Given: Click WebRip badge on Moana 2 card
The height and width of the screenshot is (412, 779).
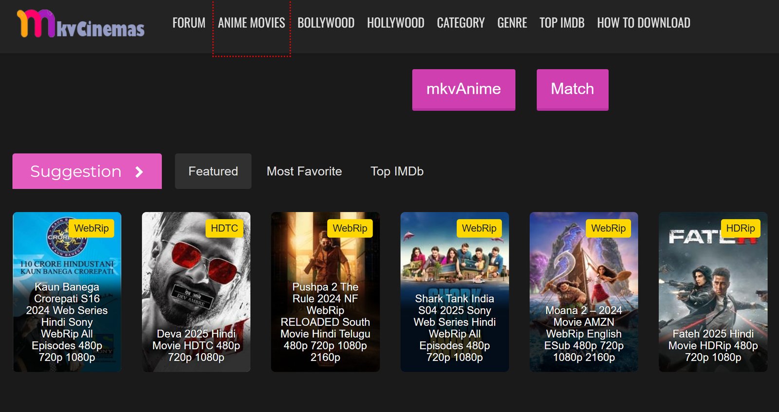Looking at the screenshot, I should [609, 228].
